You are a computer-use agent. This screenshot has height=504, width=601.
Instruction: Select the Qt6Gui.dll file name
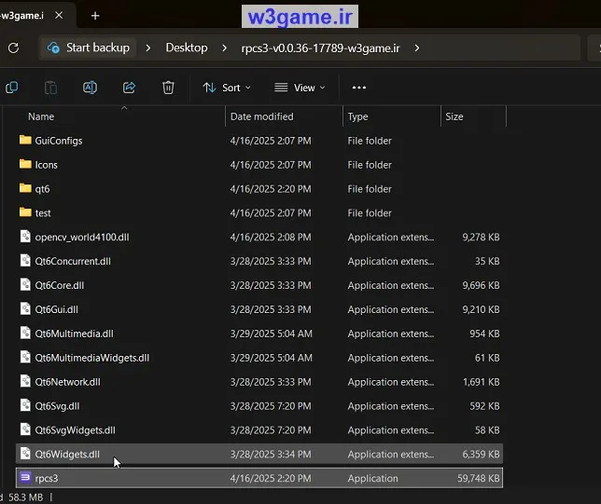[56, 309]
